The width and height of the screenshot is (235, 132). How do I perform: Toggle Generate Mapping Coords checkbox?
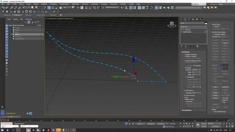(x=185, y=61)
